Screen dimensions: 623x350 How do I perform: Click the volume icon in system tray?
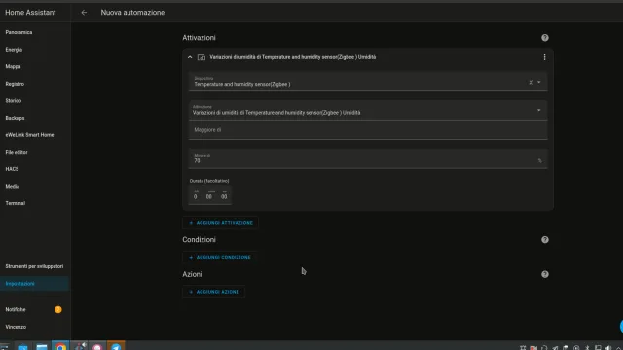(607, 348)
